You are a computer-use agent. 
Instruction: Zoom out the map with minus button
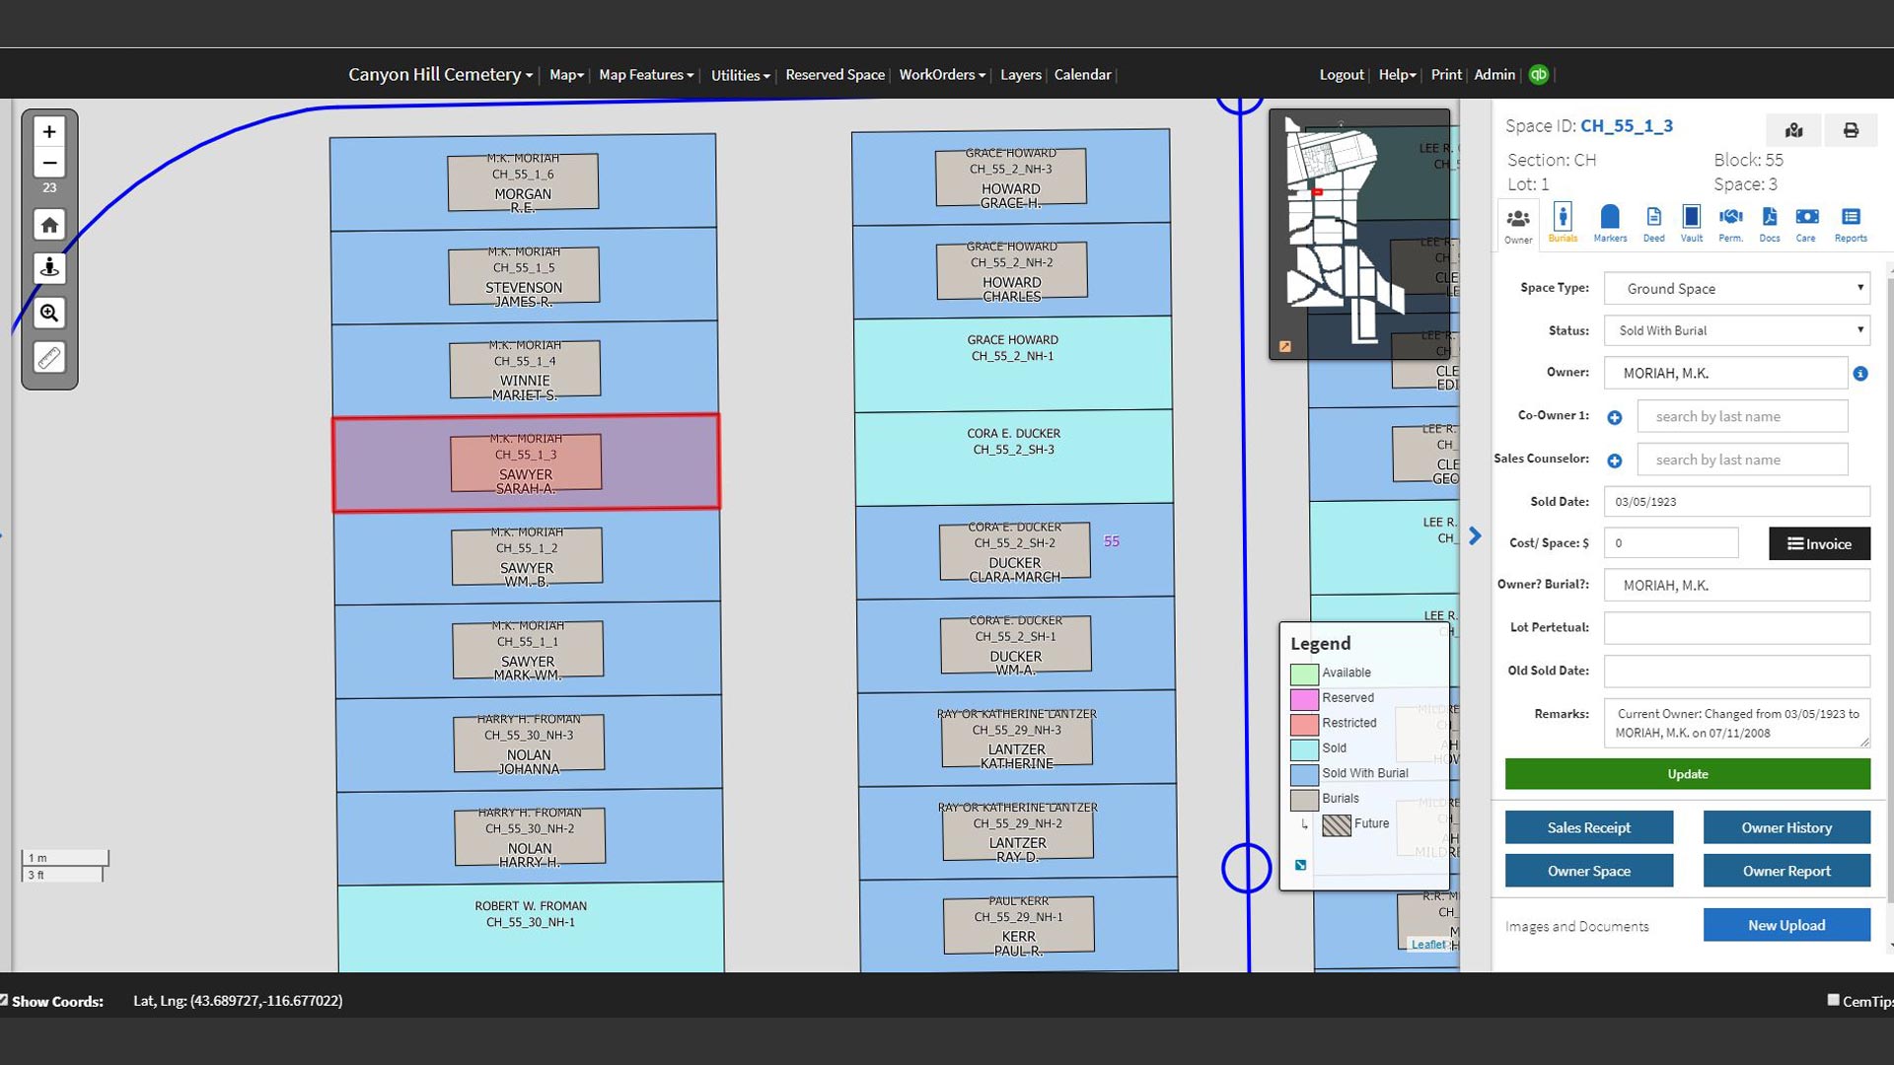coord(49,163)
